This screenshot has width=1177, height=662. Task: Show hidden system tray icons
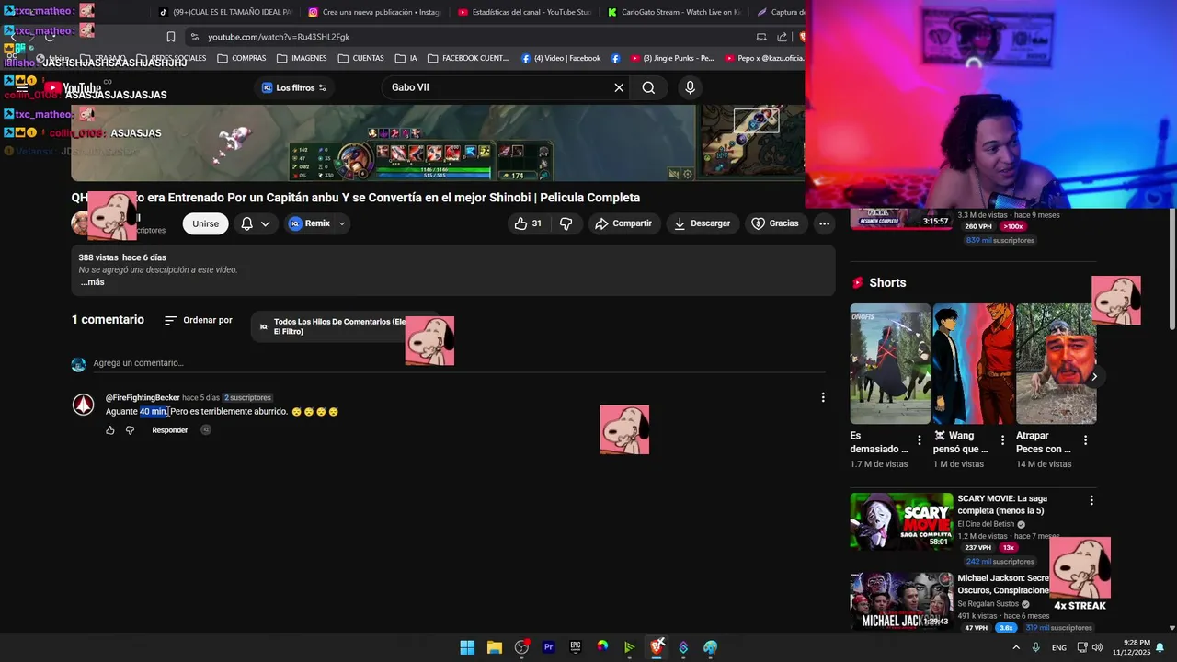pos(1016,647)
